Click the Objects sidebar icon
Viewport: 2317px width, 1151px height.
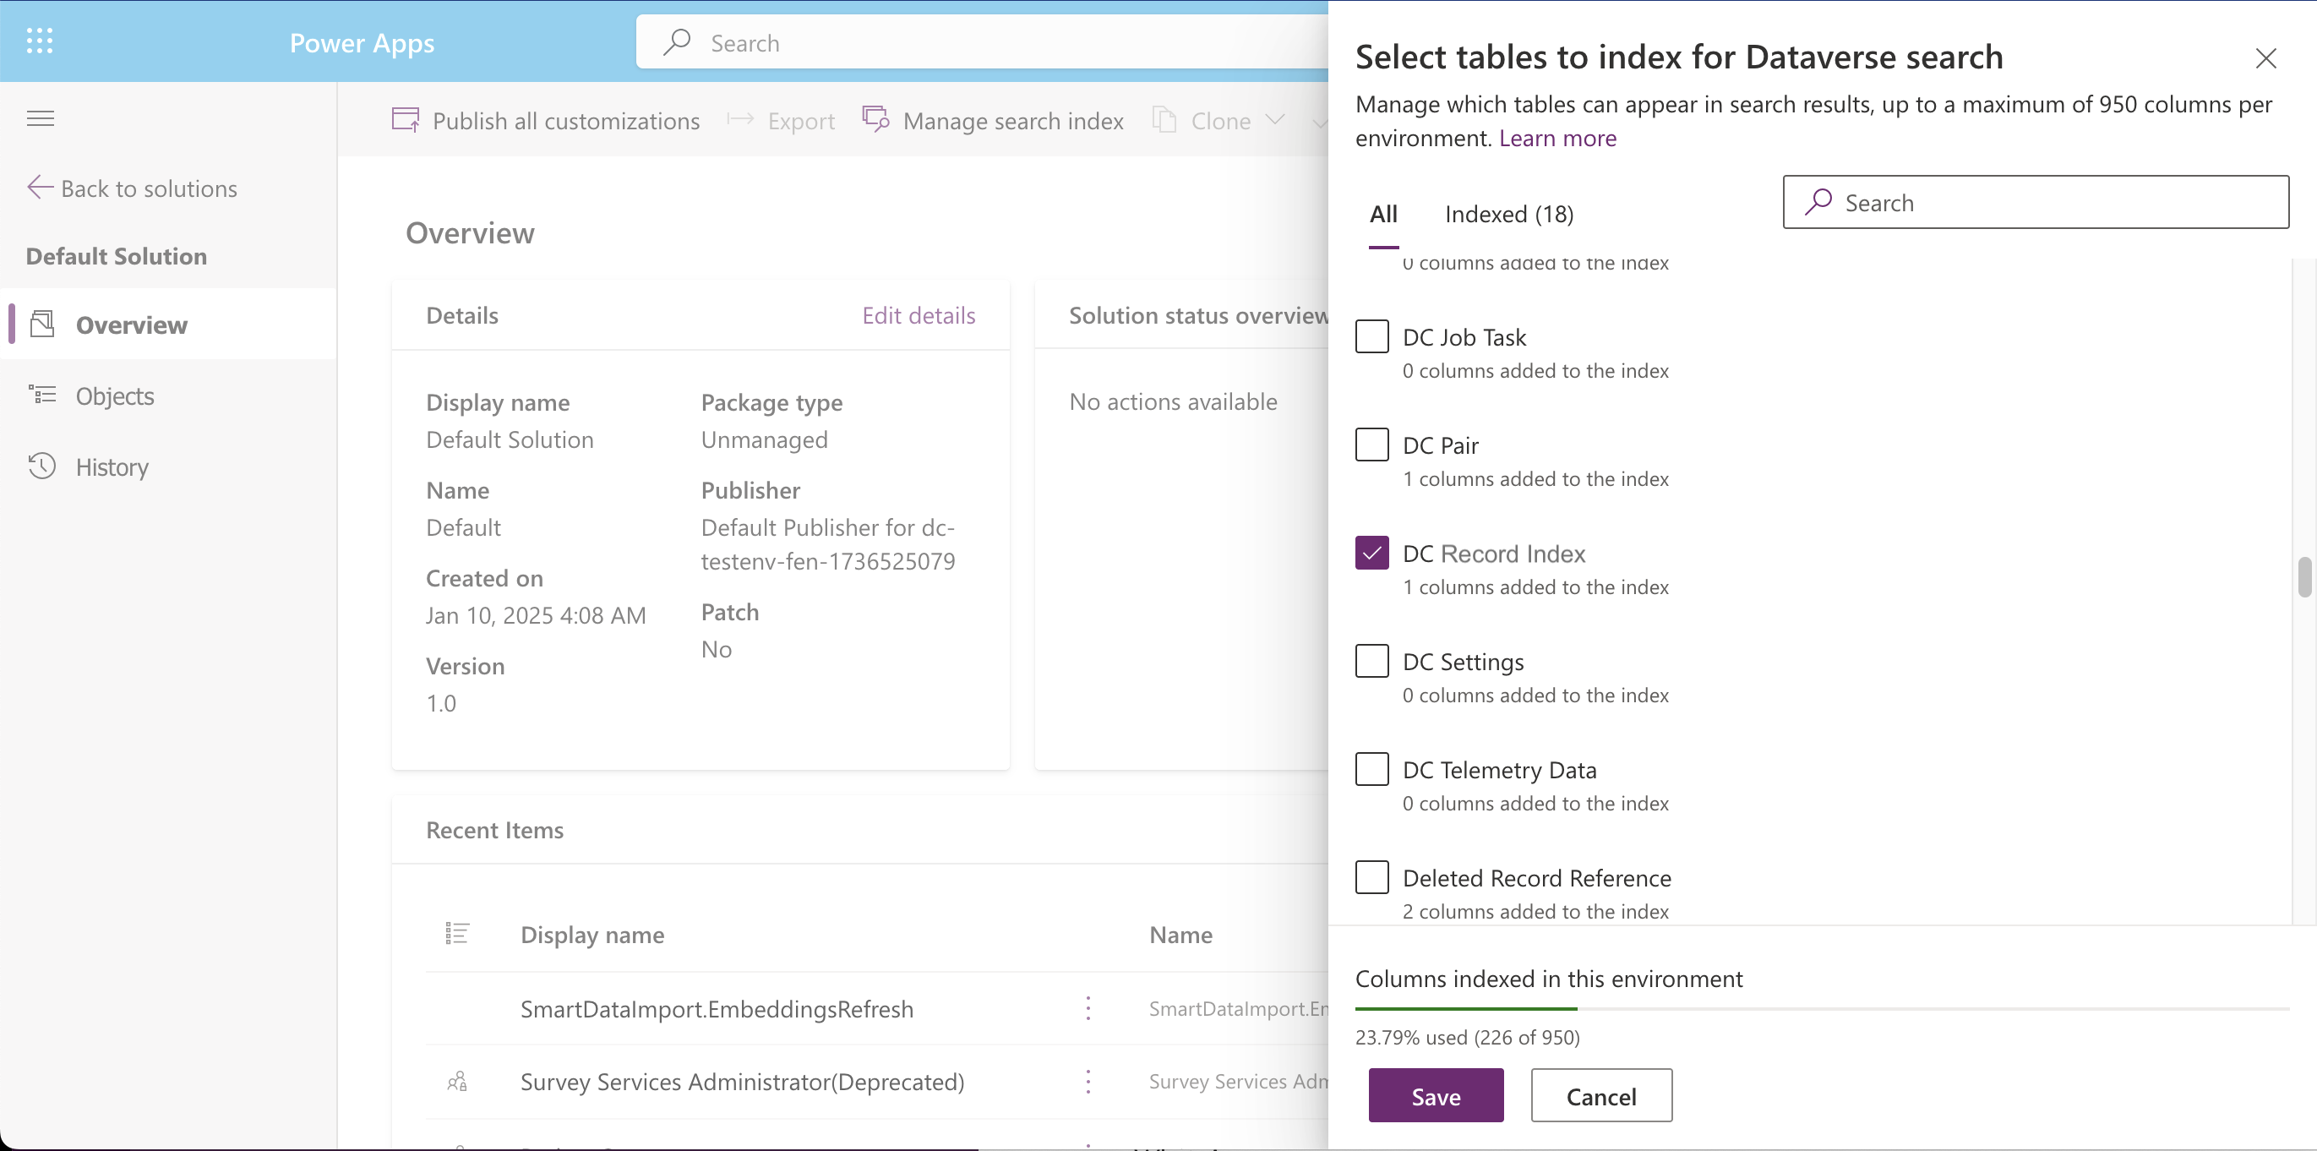click(42, 395)
